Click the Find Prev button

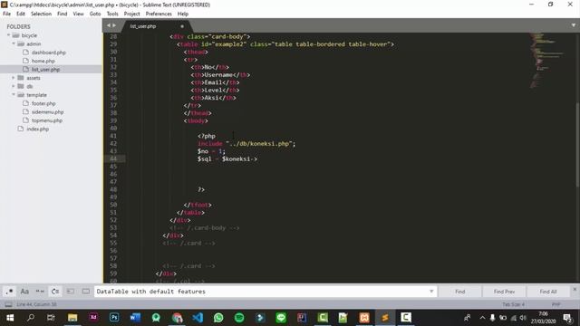(x=504, y=292)
